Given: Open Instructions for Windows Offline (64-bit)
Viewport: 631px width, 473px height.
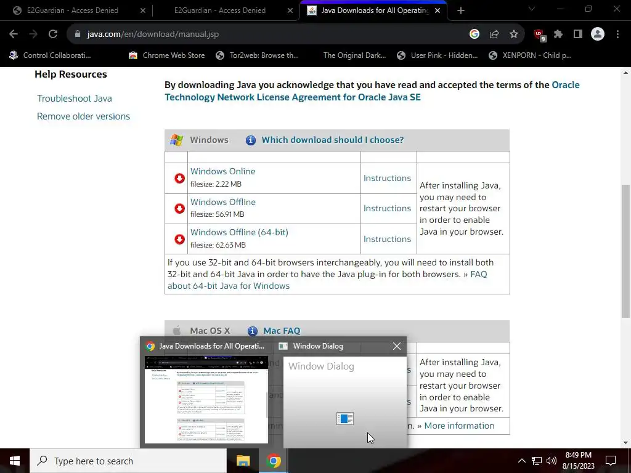Looking at the screenshot, I should (387, 239).
